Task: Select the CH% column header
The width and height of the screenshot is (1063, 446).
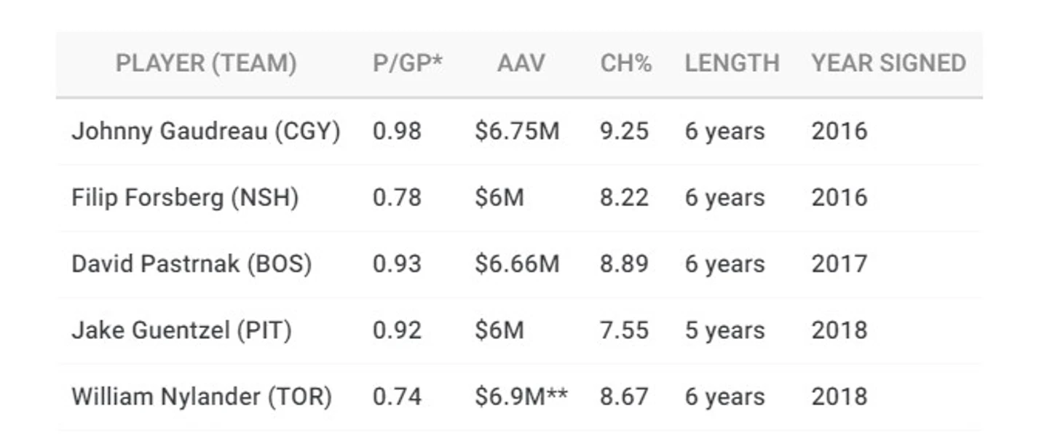Action: tap(625, 63)
